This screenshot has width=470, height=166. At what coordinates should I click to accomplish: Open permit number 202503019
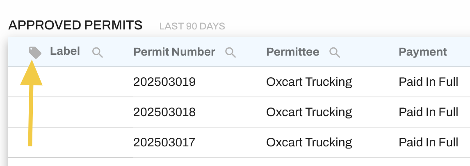[164, 82]
